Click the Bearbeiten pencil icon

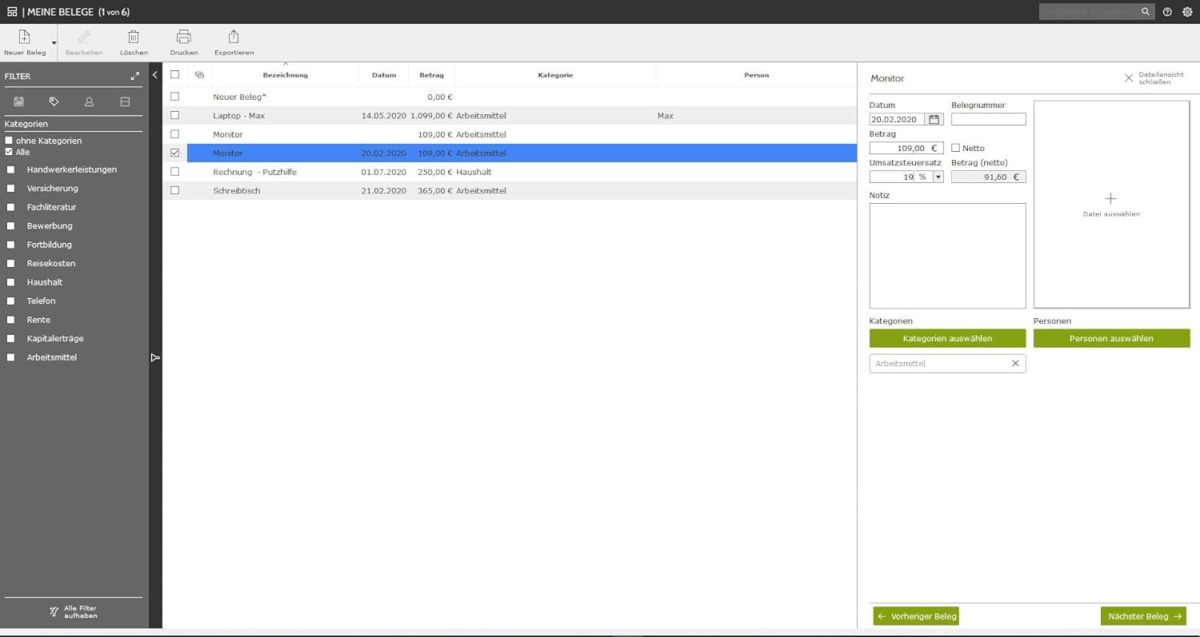coord(84,37)
